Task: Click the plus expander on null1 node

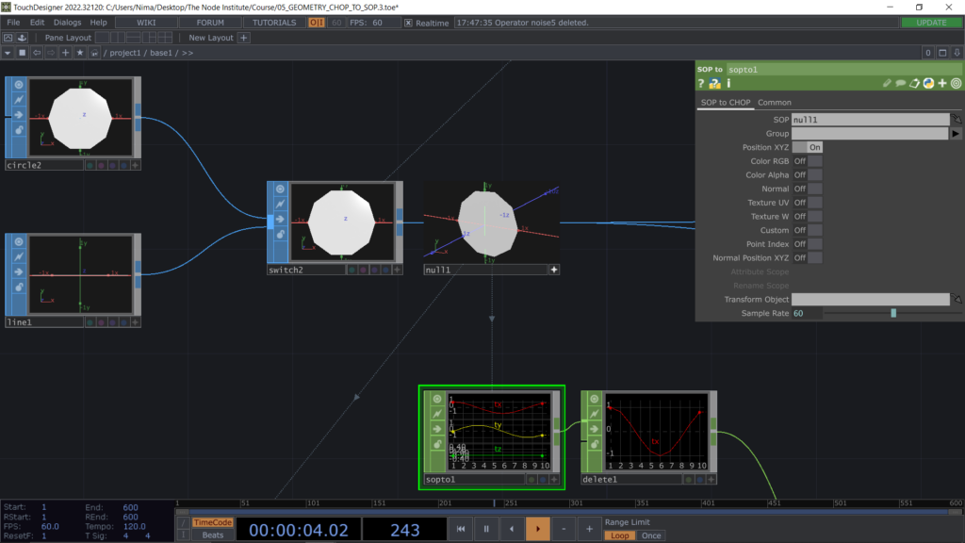Action: (554, 270)
